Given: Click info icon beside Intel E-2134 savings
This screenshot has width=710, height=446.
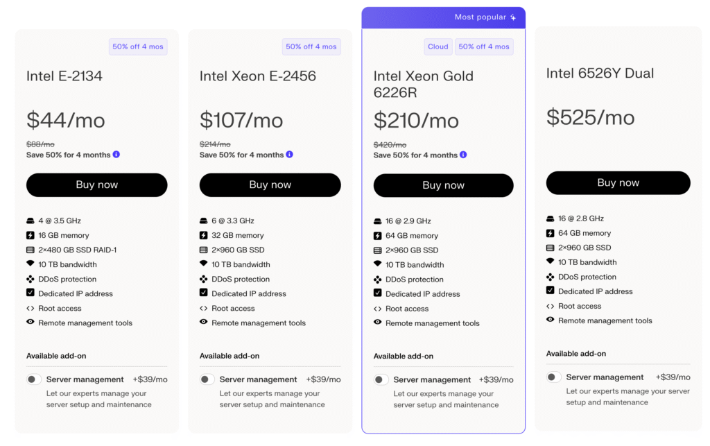Looking at the screenshot, I should click(116, 155).
